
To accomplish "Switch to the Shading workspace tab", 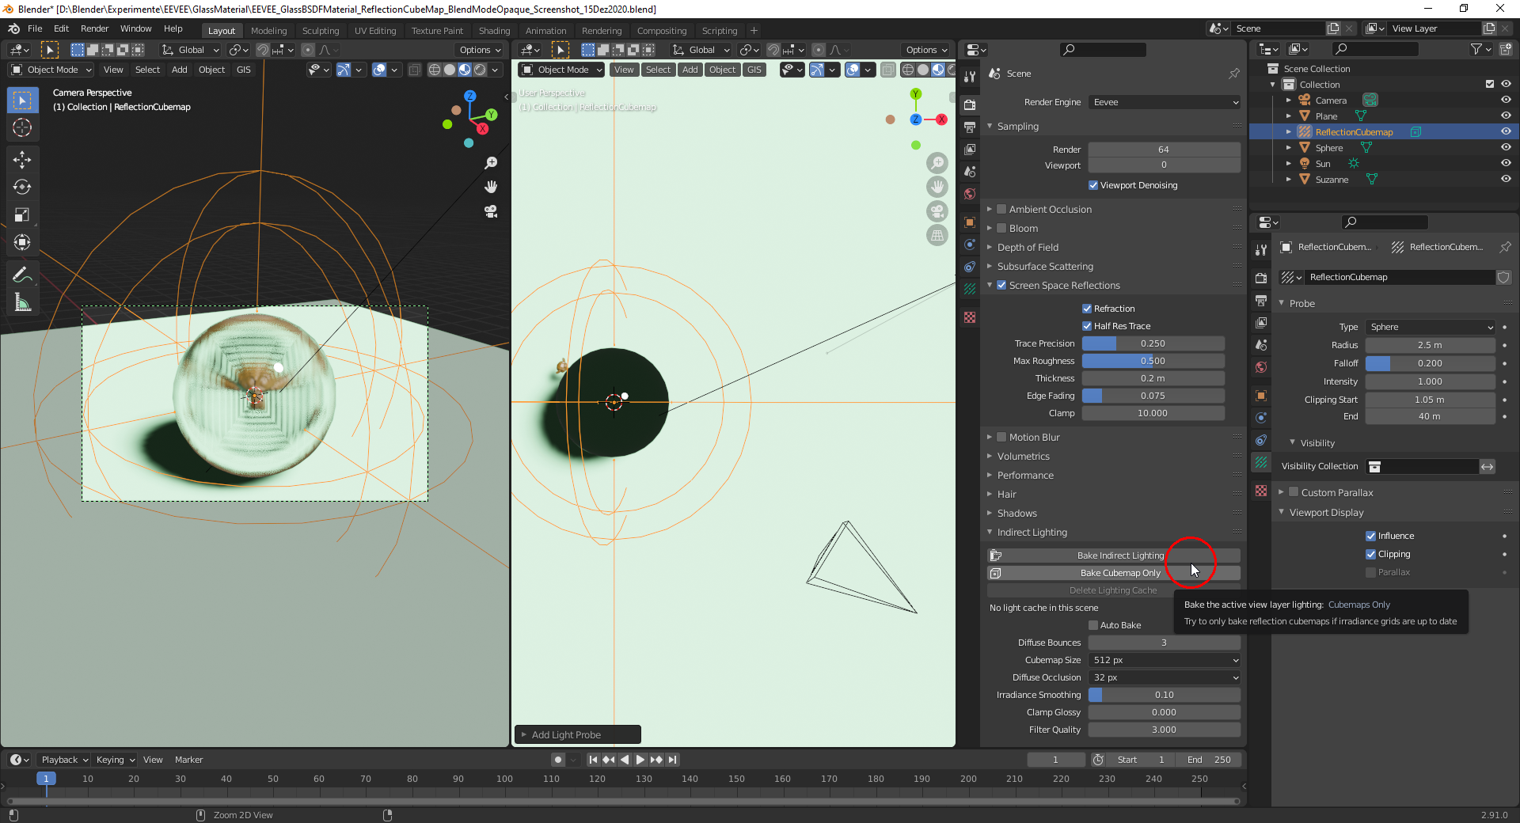I will coord(494,31).
